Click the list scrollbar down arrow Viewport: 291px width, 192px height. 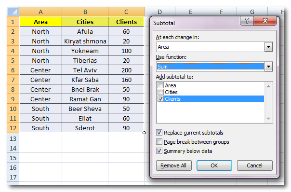tap(268, 118)
